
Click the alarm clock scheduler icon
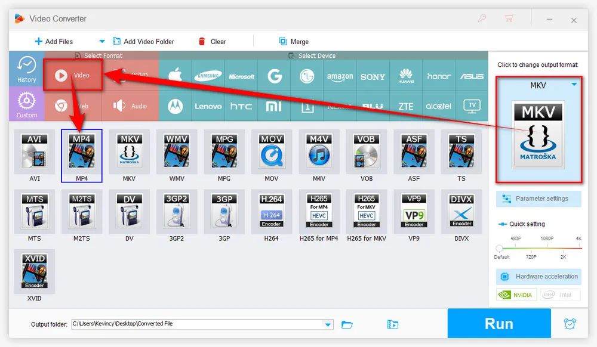tap(570, 324)
